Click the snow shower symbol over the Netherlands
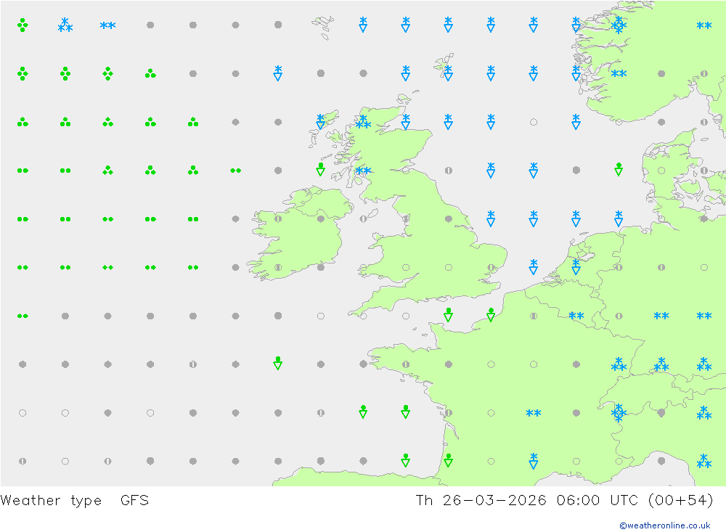Viewport: 726px width, 532px height. [x=576, y=266]
